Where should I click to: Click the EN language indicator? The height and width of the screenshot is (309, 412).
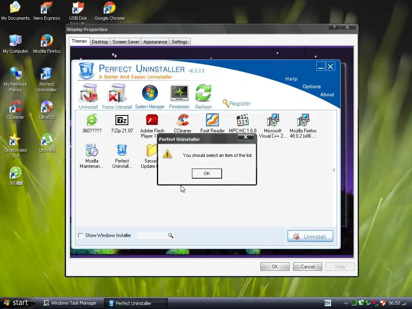(328, 303)
